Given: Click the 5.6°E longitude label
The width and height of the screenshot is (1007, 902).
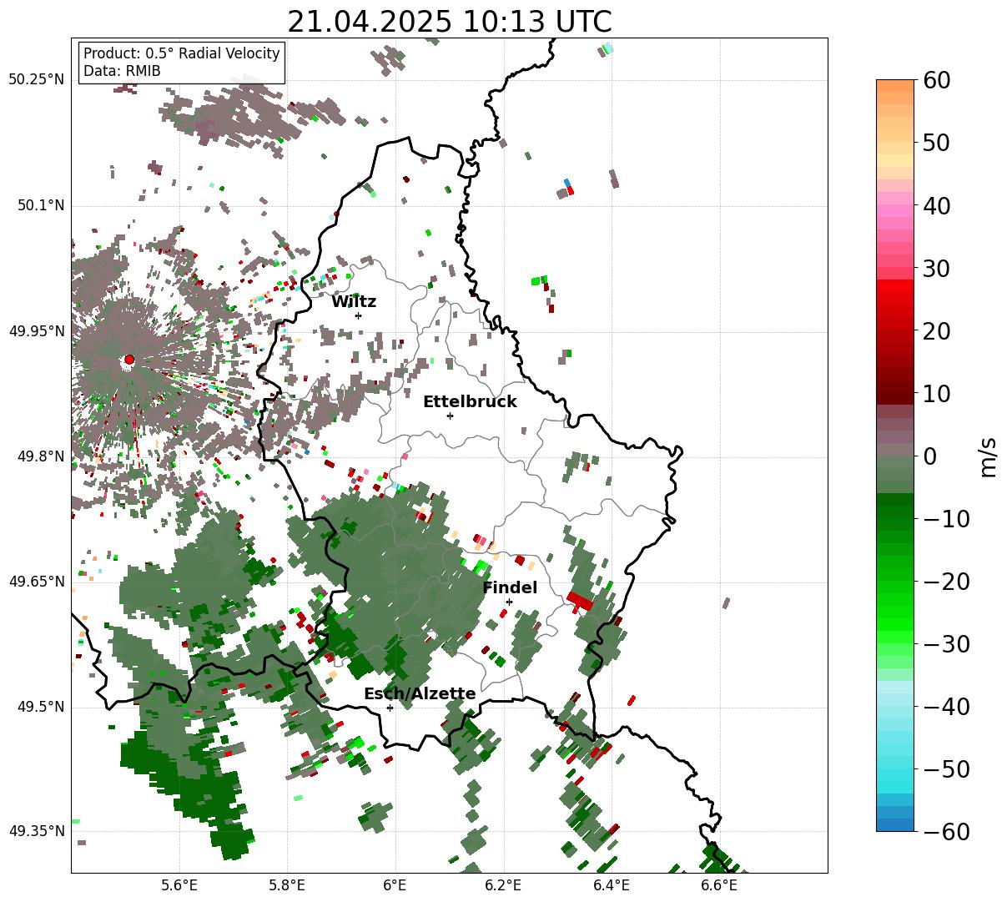Looking at the screenshot, I should (x=179, y=885).
